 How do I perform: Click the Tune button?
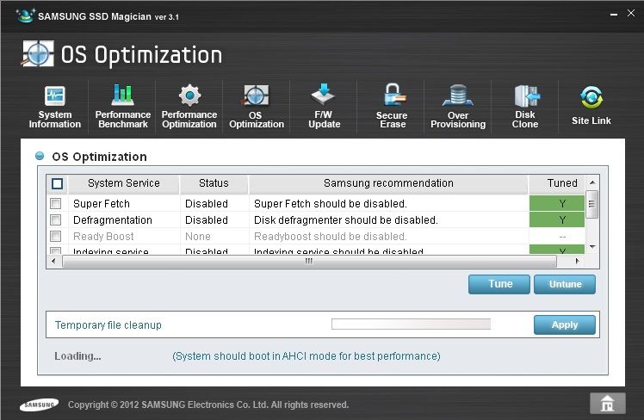[x=499, y=284]
